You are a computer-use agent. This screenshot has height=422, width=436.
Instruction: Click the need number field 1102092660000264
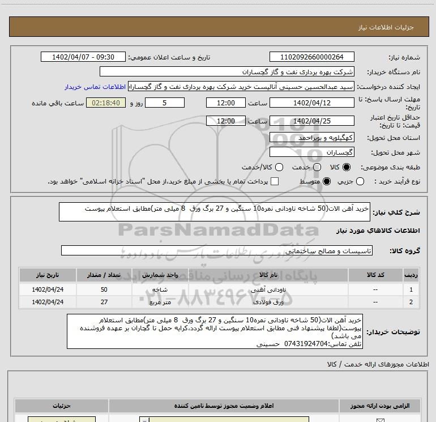311,57
